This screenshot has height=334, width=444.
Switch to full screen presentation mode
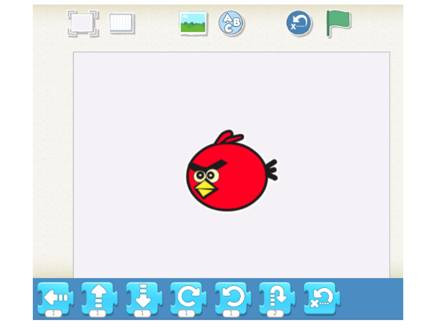click(83, 23)
